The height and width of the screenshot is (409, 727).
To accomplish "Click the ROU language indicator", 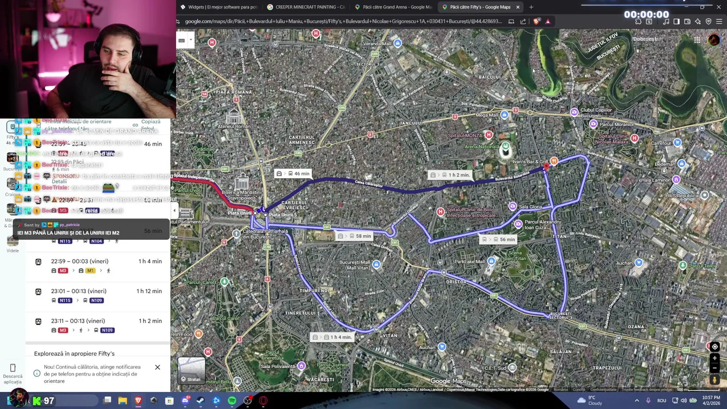I will [x=662, y=400].
